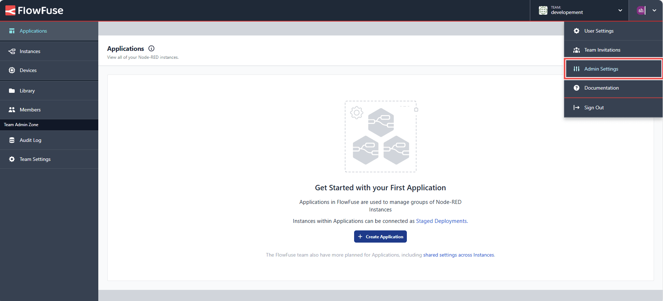Click the Devices chip icon
Screen dimensions: 663x301
coord(12,70)
